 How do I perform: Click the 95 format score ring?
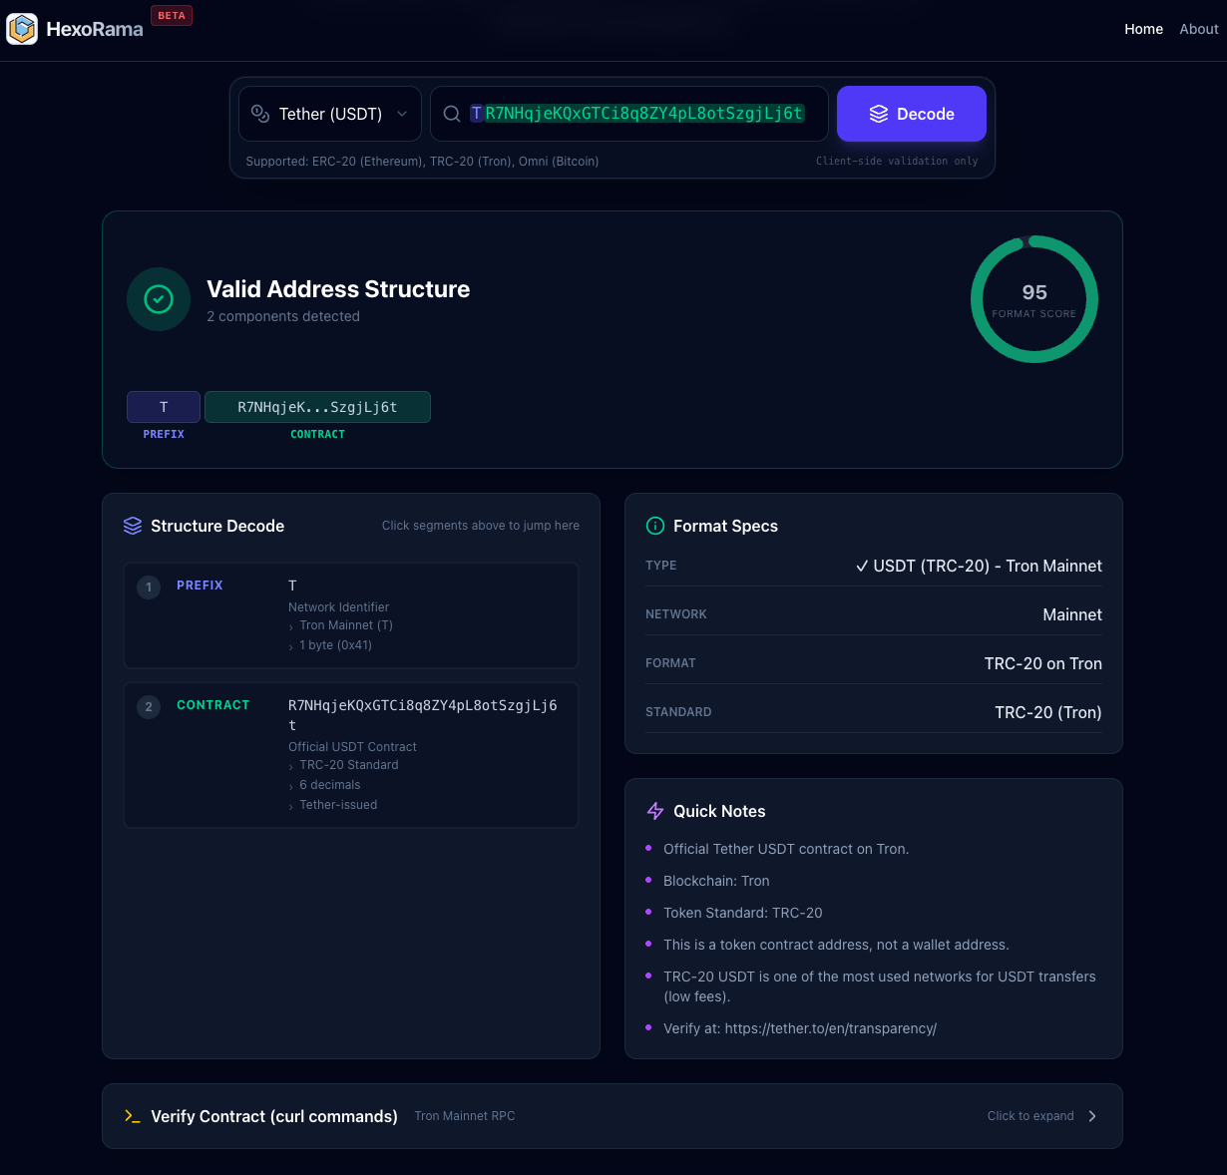[1034, 299]
